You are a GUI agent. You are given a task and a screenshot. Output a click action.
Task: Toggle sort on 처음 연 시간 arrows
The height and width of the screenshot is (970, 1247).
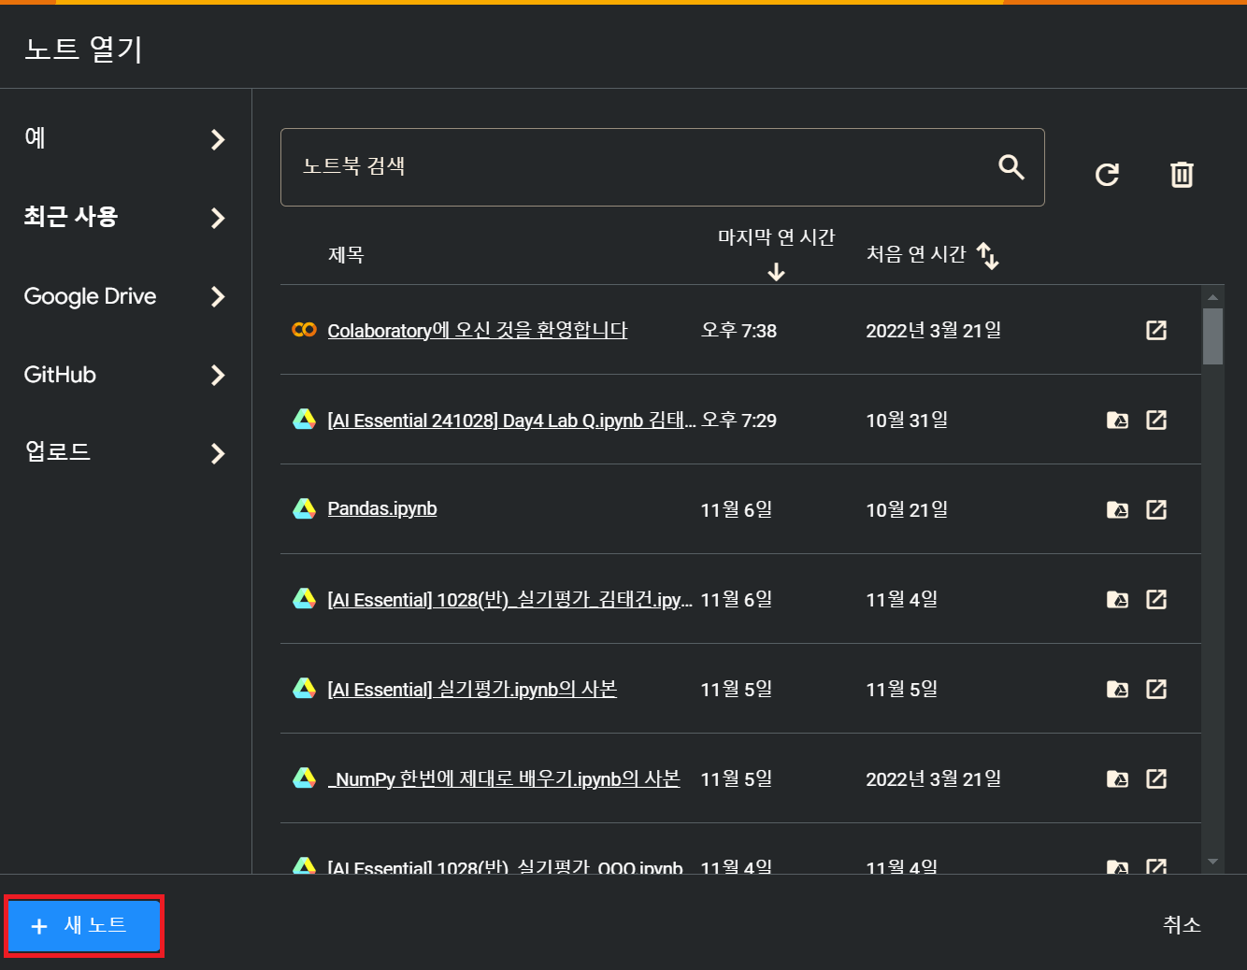(988, 255)
